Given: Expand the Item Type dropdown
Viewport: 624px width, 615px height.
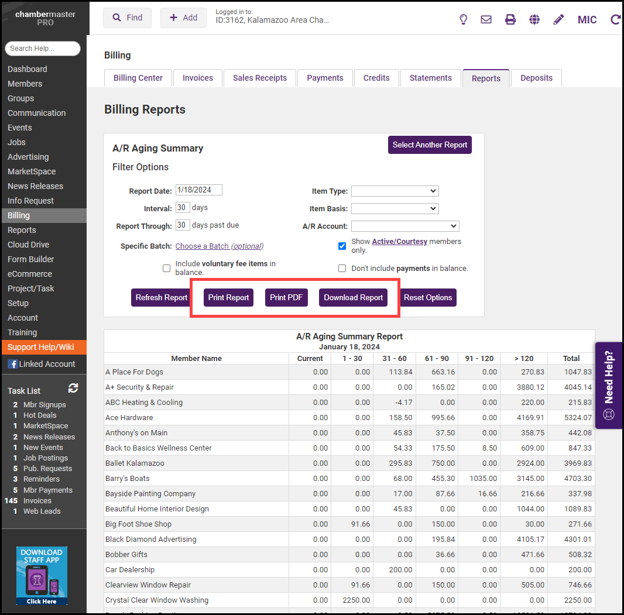Looking at the screenshot, I should tap(395, 191).
